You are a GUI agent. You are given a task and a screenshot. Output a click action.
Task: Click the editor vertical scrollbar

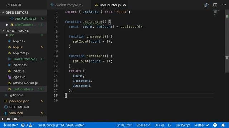[227, 41]
